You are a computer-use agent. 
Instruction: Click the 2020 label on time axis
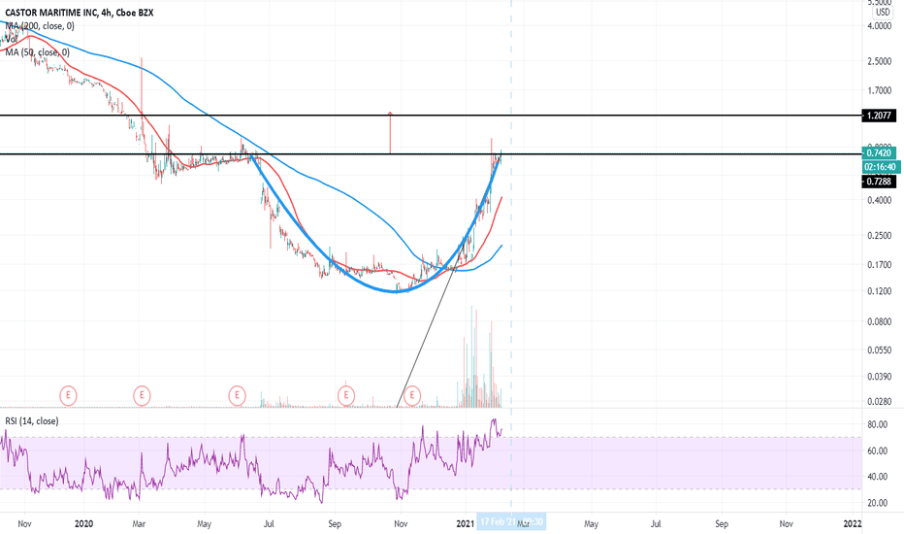coord(83,523)
